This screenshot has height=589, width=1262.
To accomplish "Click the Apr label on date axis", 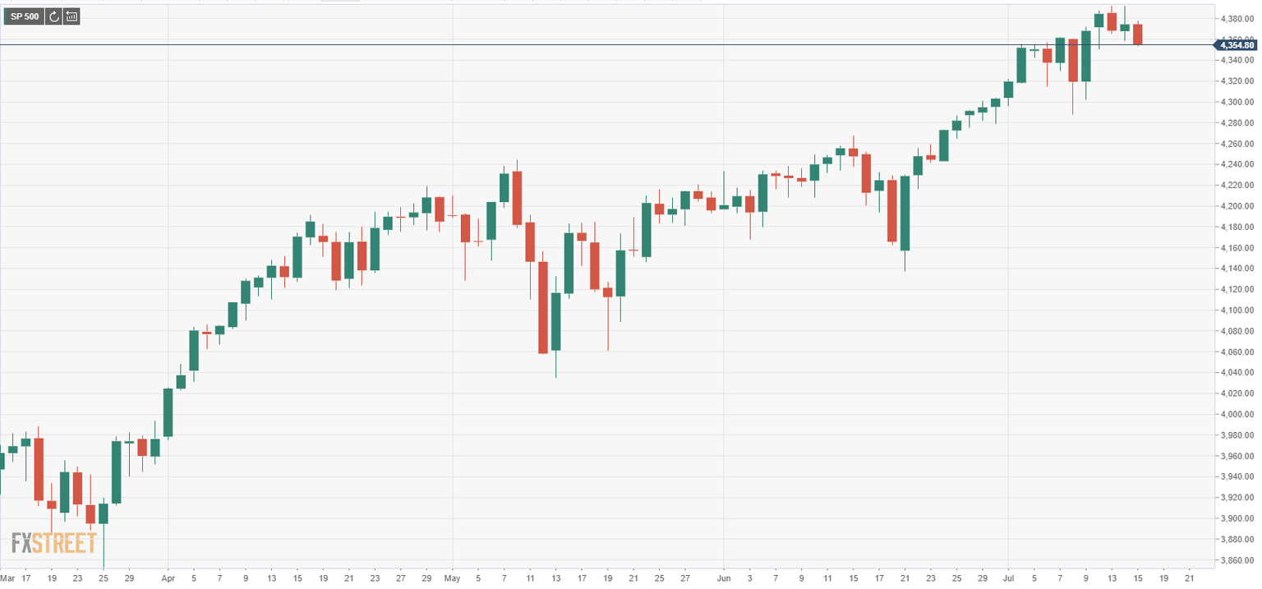I will pyautogui.click(x=167, y=577).
